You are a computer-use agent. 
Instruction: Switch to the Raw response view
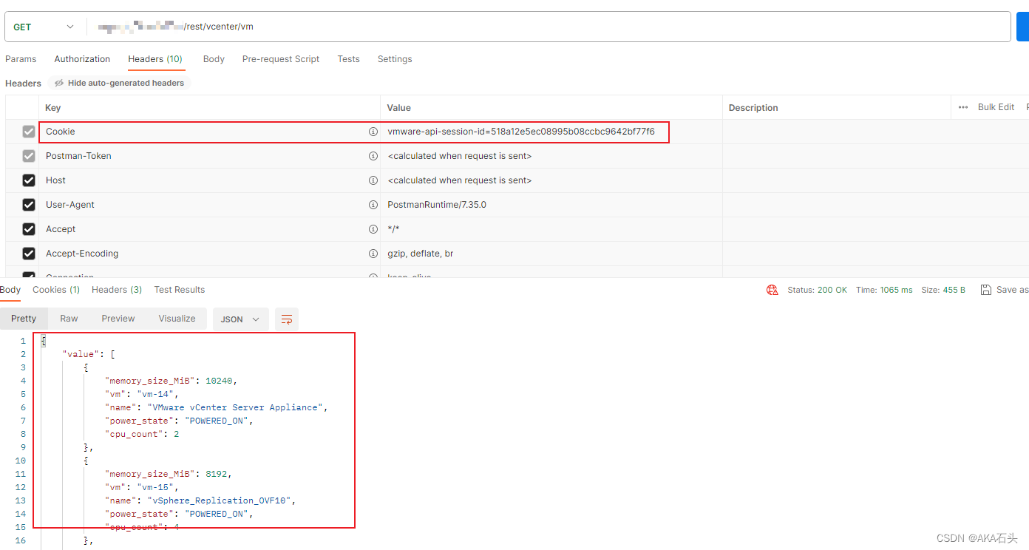click(x=69, y=318)
